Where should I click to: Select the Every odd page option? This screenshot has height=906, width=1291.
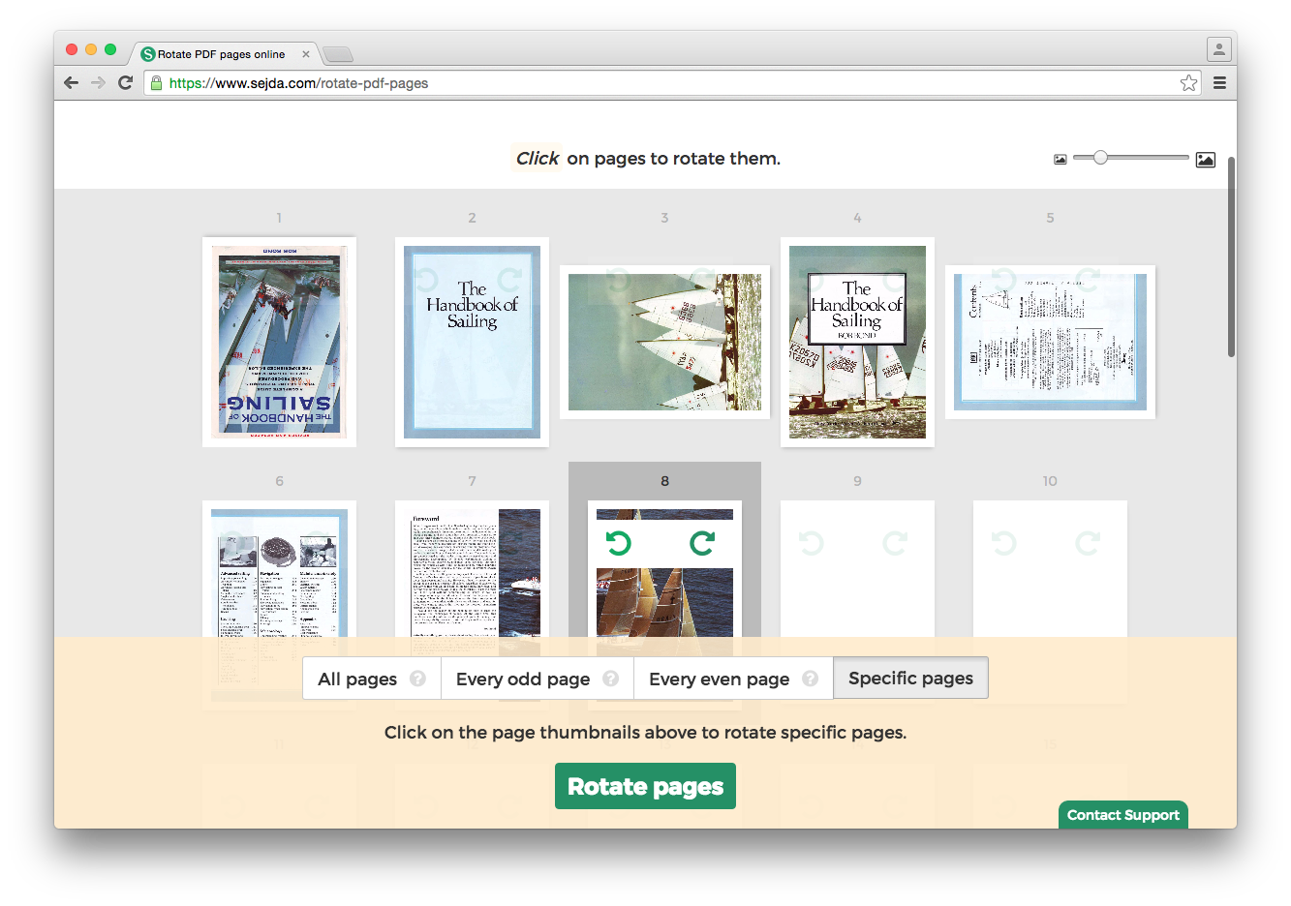point(538,679)
